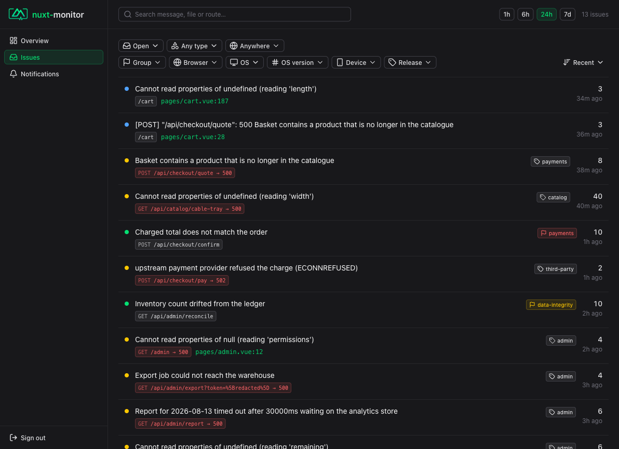Screen dimensions: 619x449
Task: Click the Issues inbox icon in sidebar
Action: click(x=14, y=57)
